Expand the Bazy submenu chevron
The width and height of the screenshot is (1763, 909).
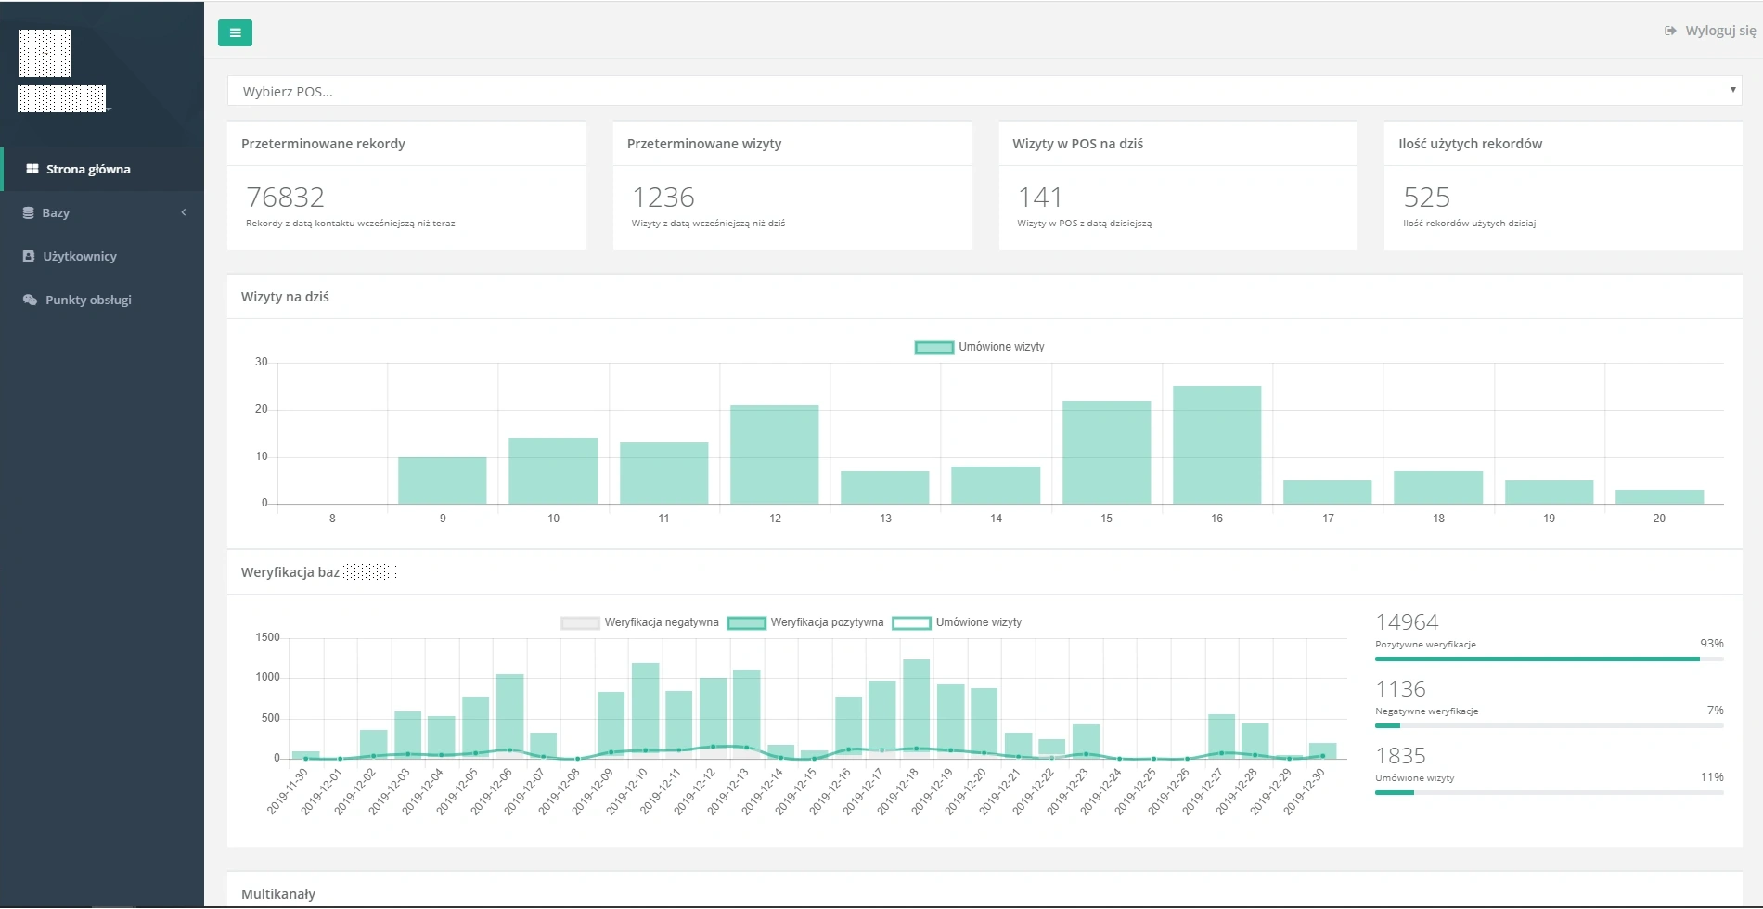184,212
